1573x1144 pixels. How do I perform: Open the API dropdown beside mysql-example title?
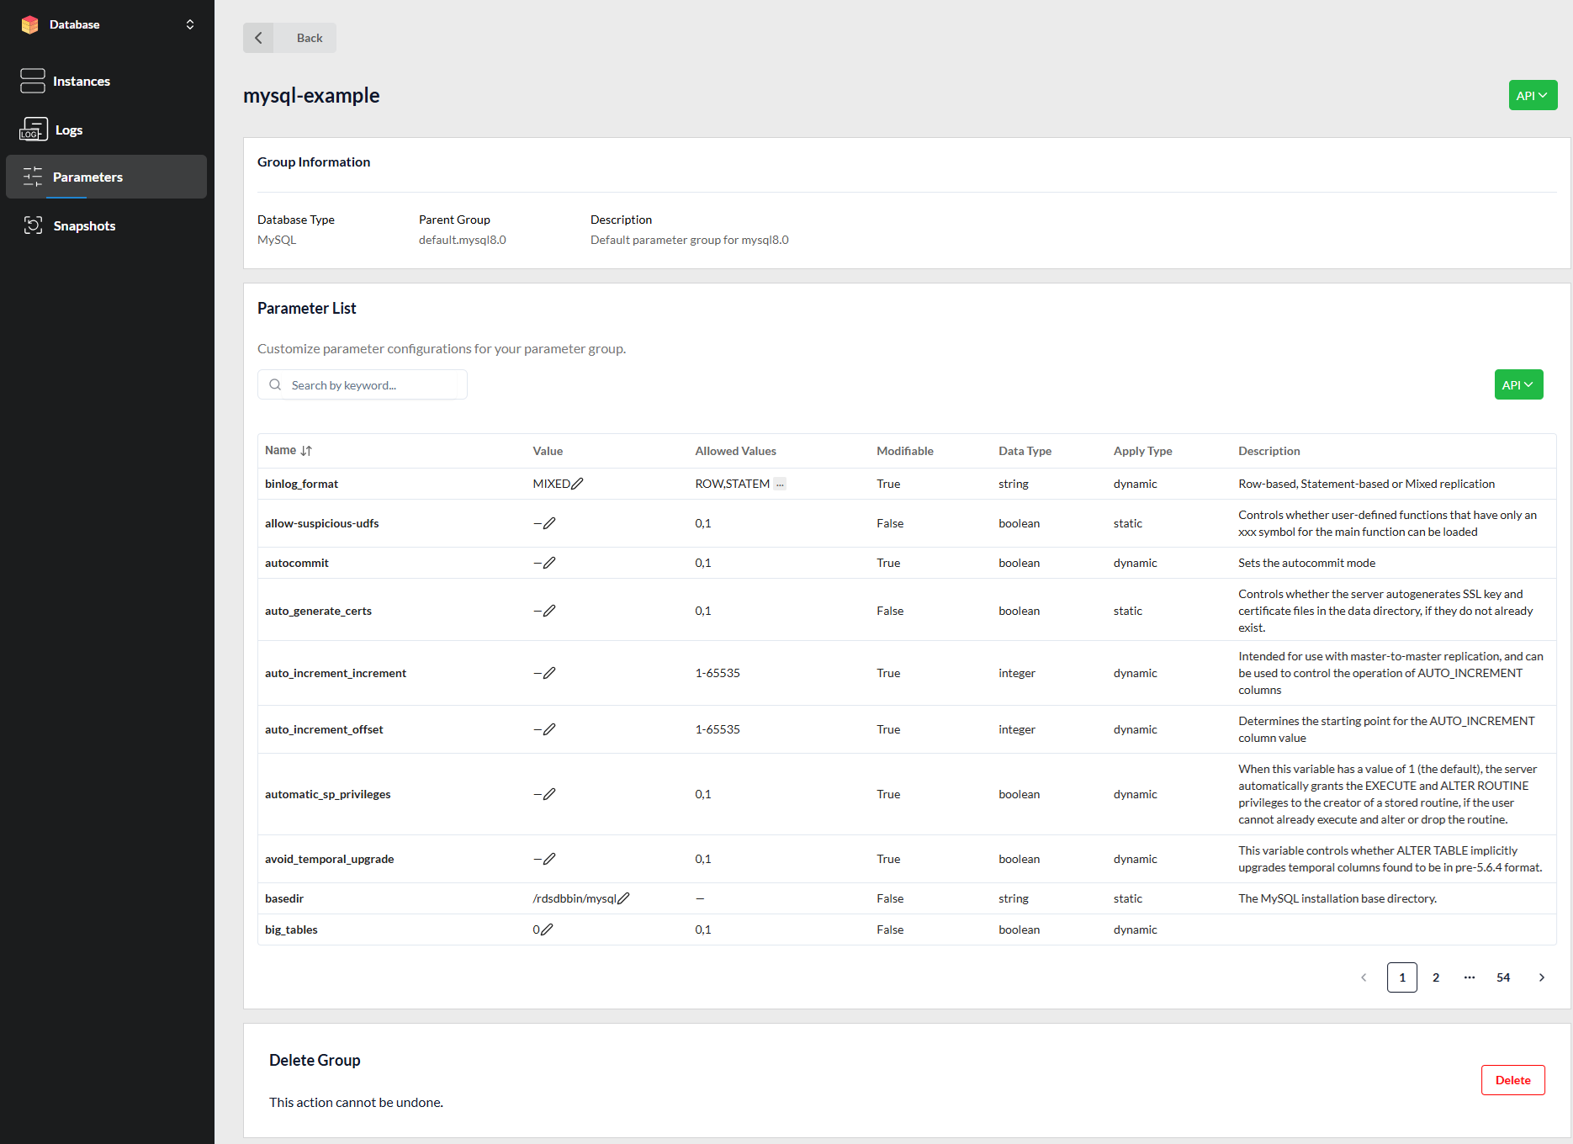pyautogui.click(x=1532, y=95)
